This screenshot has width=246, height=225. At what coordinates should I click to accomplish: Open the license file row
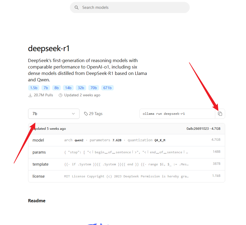pos(126,176)
